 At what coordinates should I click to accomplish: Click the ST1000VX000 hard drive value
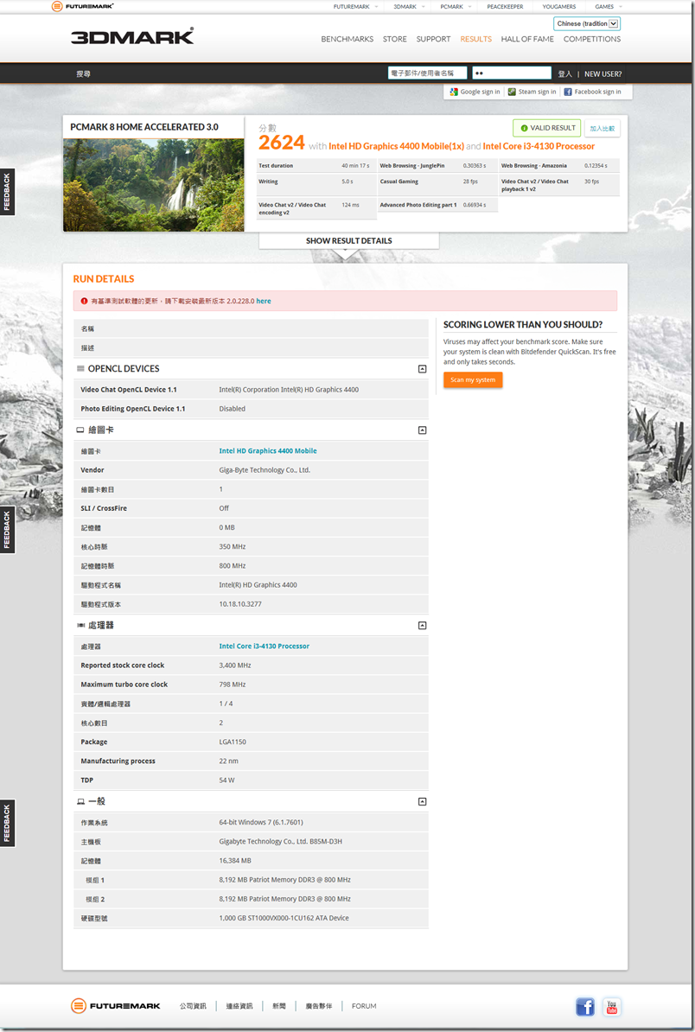(x=284, y=918)
